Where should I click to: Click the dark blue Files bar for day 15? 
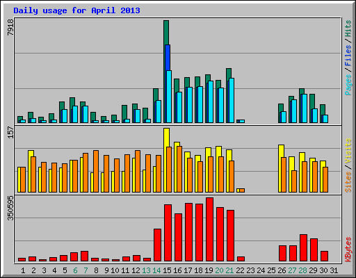coord(168,58)
